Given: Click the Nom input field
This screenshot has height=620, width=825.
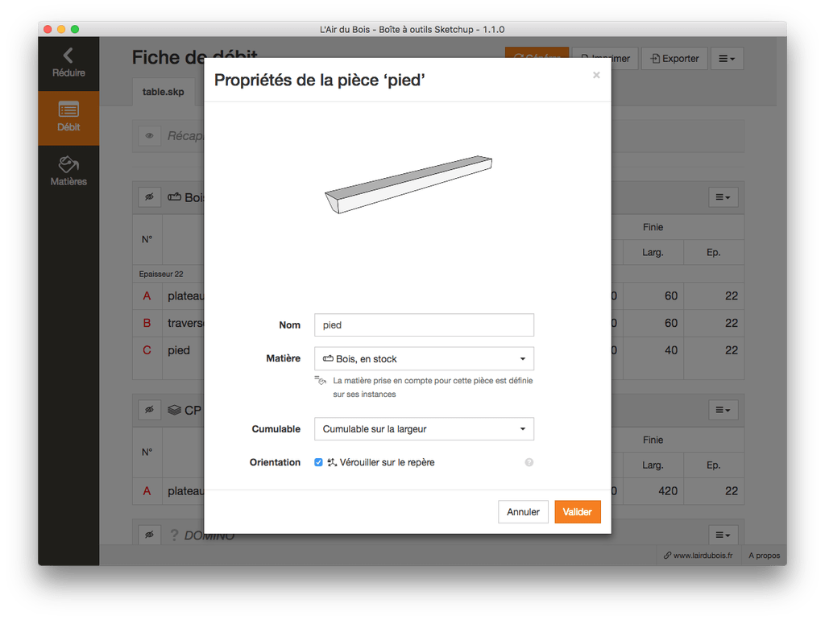Looking at the screenshot, I should tap(424, 325).
